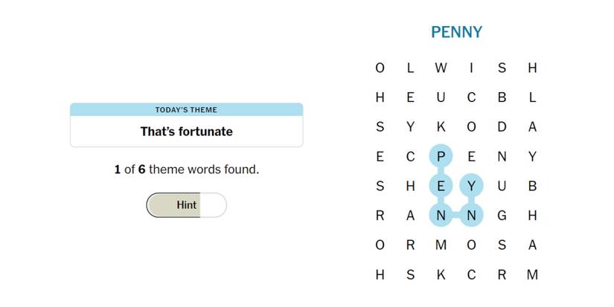The height and width of the screenshot is (307, 614).
Task: Click the Today's Theme header
Action: coord(186,110)
